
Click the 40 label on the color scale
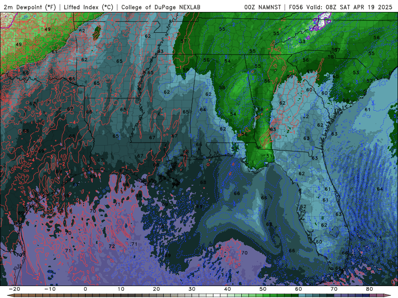227,289
